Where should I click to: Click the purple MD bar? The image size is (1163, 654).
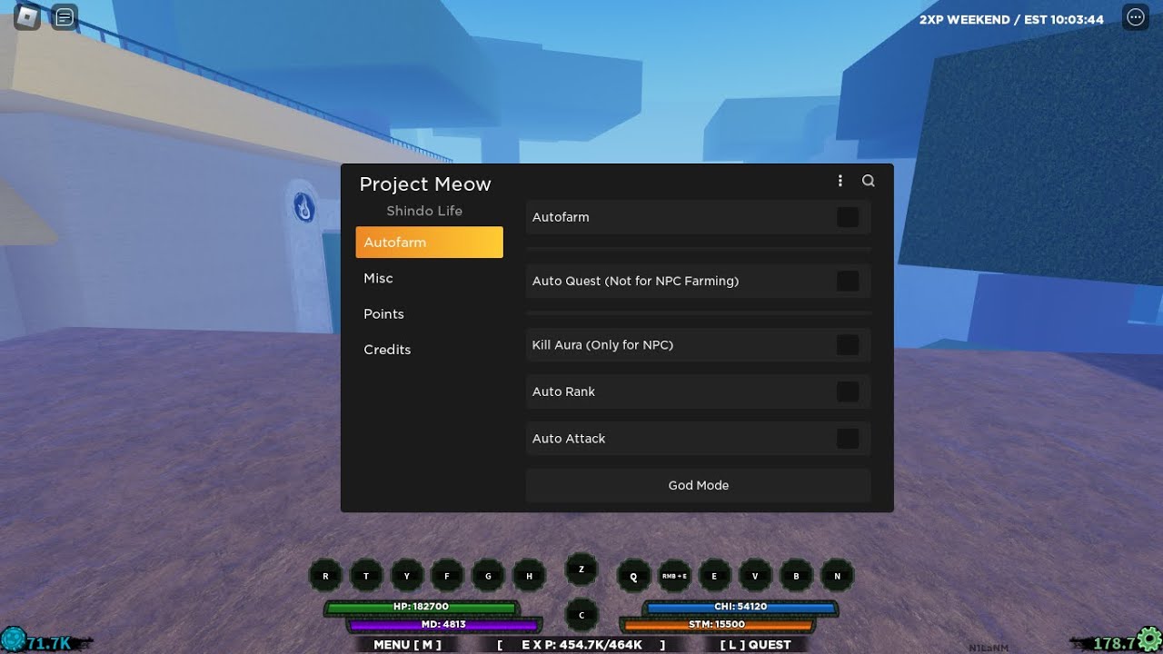click(443, 625)
